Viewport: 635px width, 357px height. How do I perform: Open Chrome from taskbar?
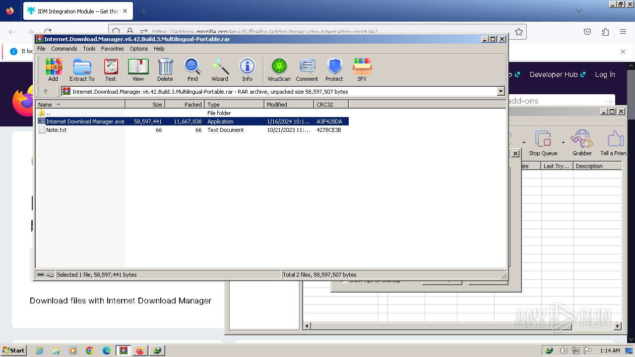(90, 351)
